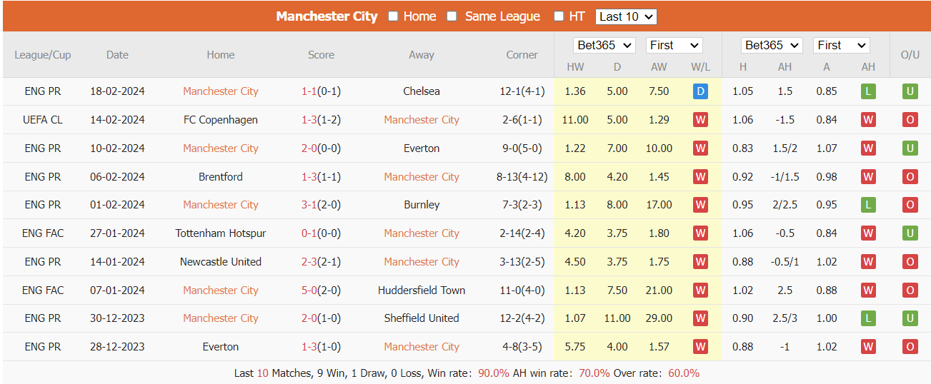Click the red W badge in FC Copenhagen row
The height and width of the screenshot is (384, 931).
[700, 120]
